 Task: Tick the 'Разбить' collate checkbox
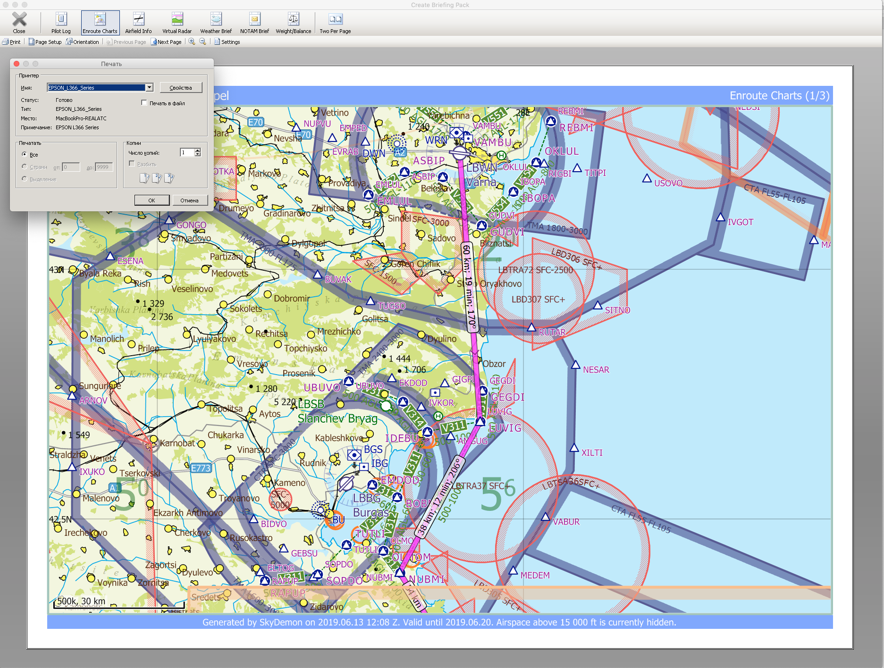tap(132, 164)
